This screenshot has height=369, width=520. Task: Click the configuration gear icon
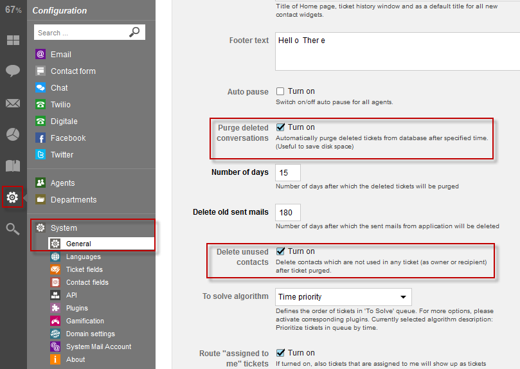(12, 197)
